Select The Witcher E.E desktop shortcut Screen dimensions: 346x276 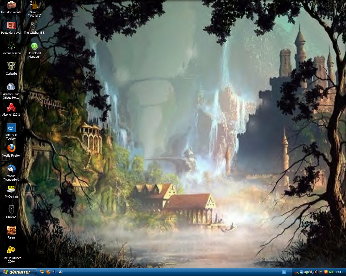(34, 28)
